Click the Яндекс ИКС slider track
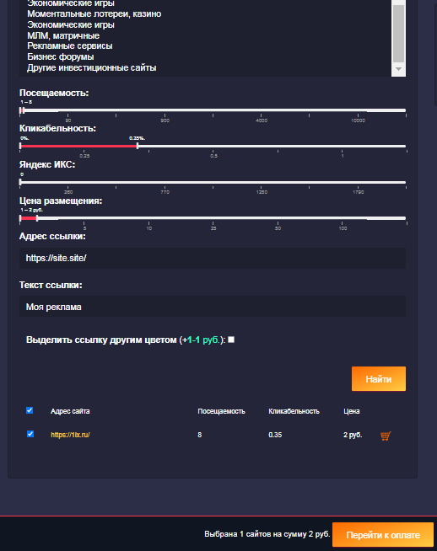This screenshot has width=437, height=551. pos(213,182)
